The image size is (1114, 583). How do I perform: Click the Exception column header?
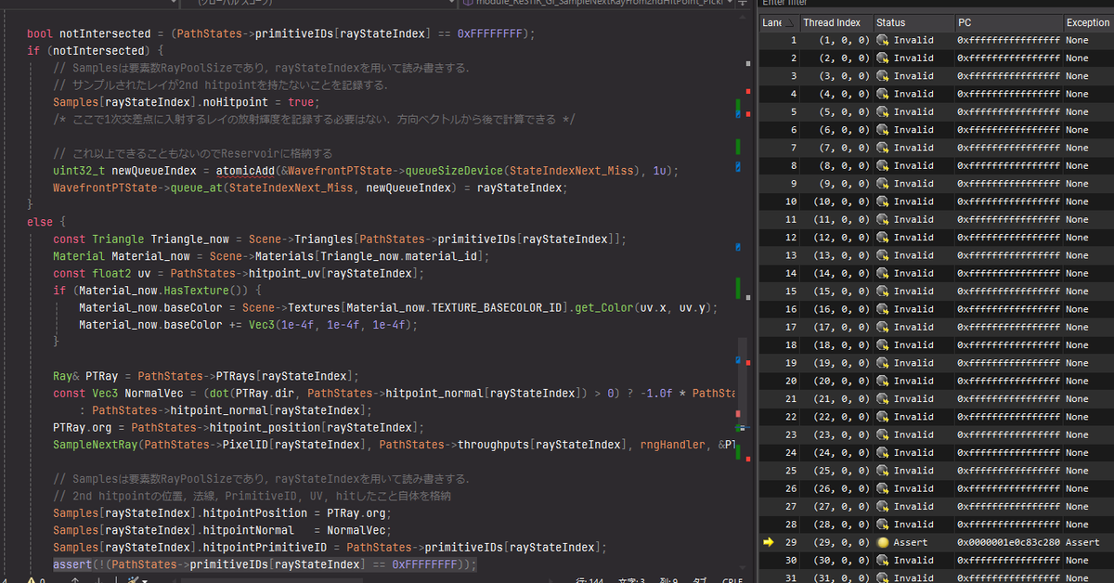click(1088, 22)
